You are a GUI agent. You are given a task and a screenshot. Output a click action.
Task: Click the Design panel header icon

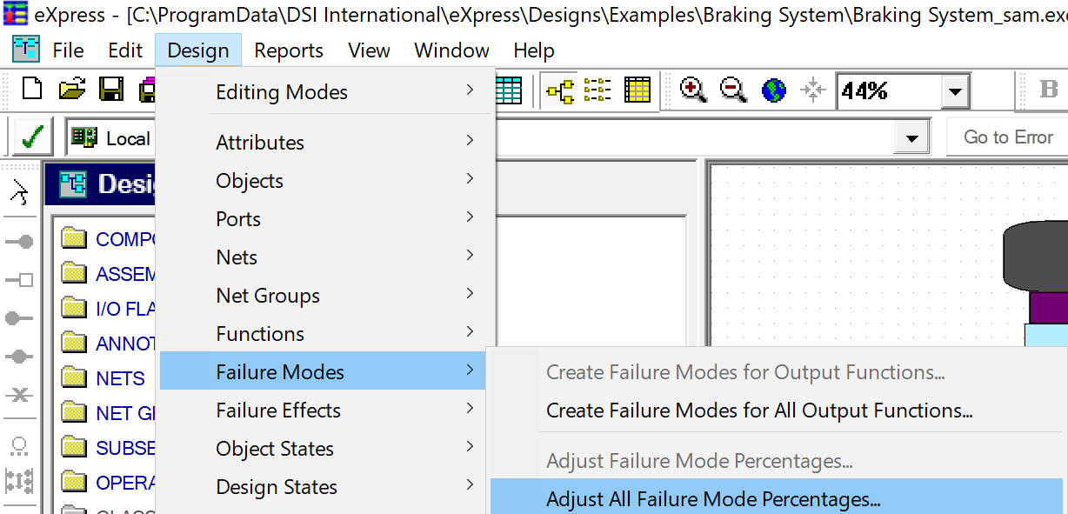(x=73, y=184)
